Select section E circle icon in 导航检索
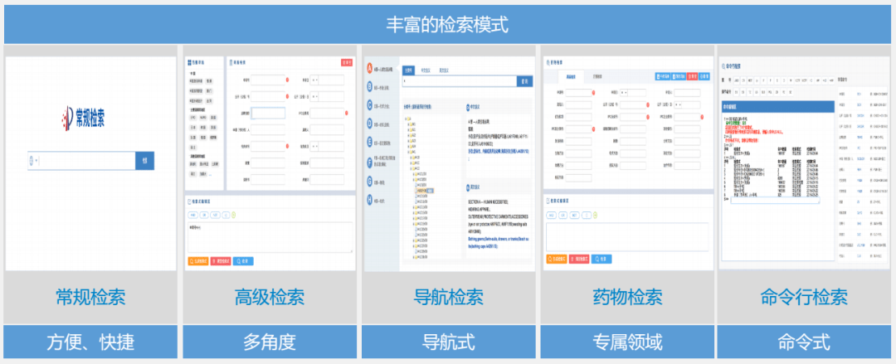This screenshot has height=364, width=896. click(370, 143)
